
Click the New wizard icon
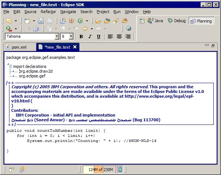27,21
